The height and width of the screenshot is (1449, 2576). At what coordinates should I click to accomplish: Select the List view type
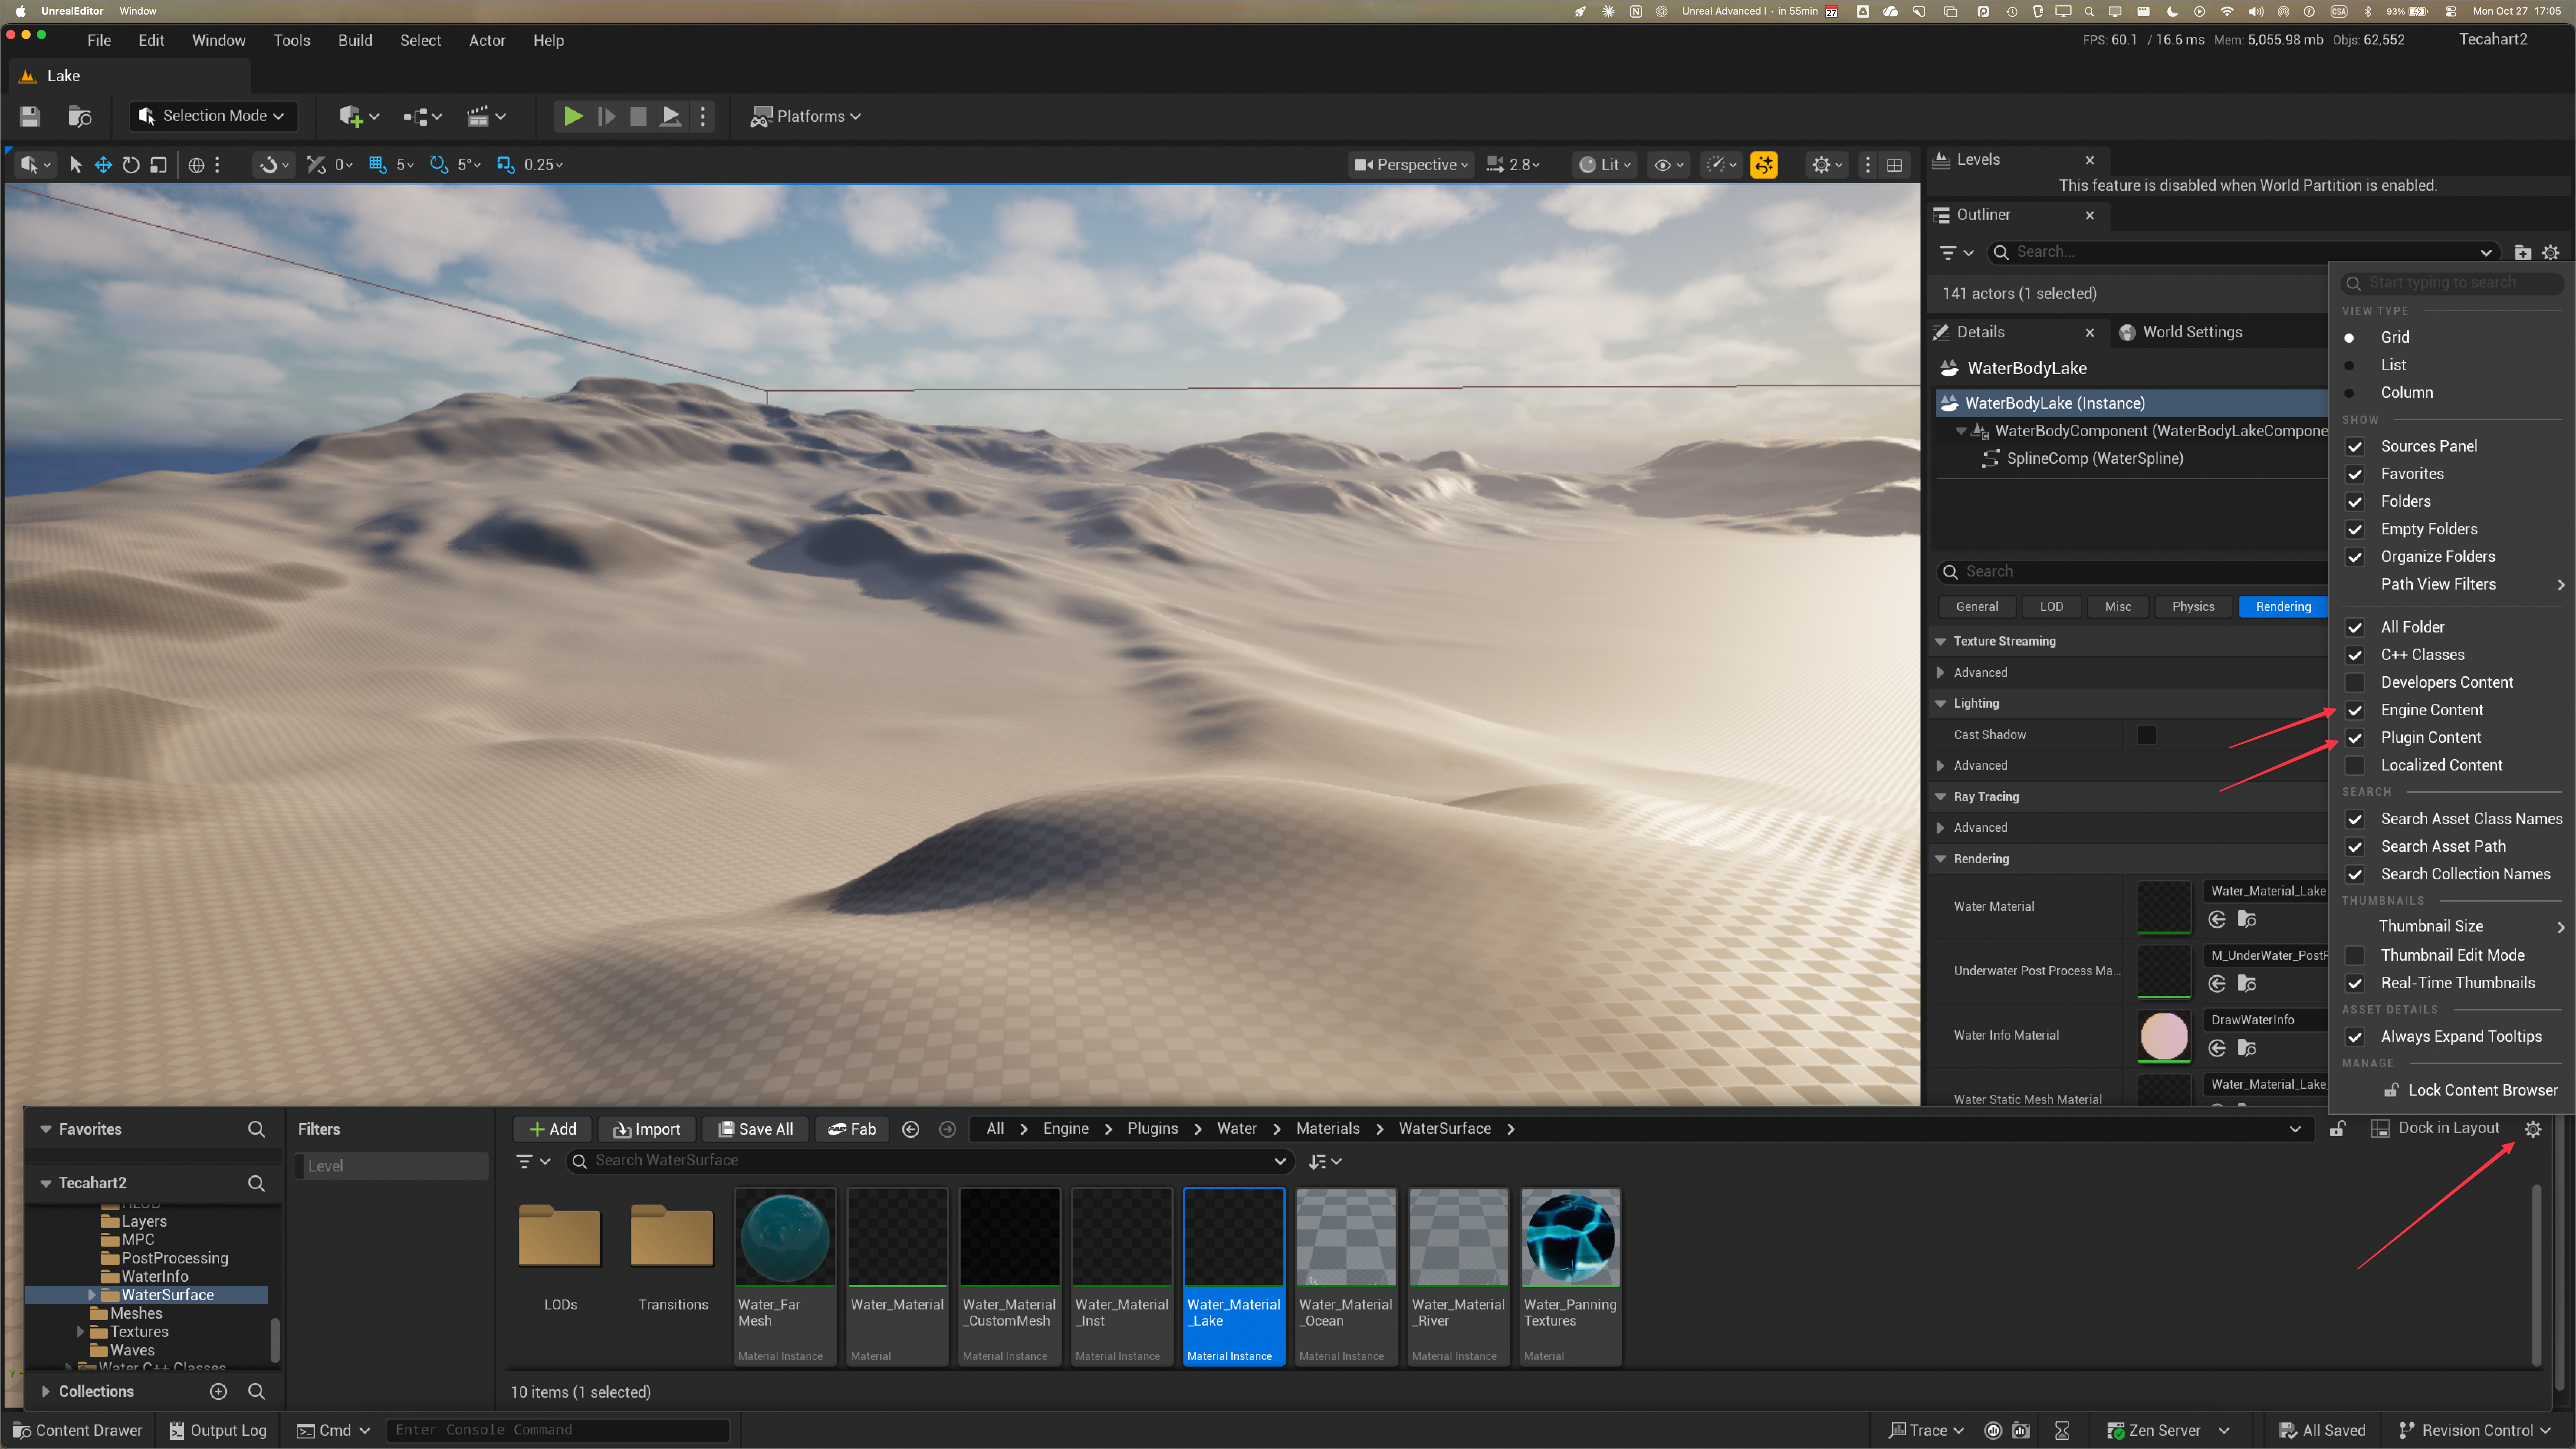point(2393,365)
